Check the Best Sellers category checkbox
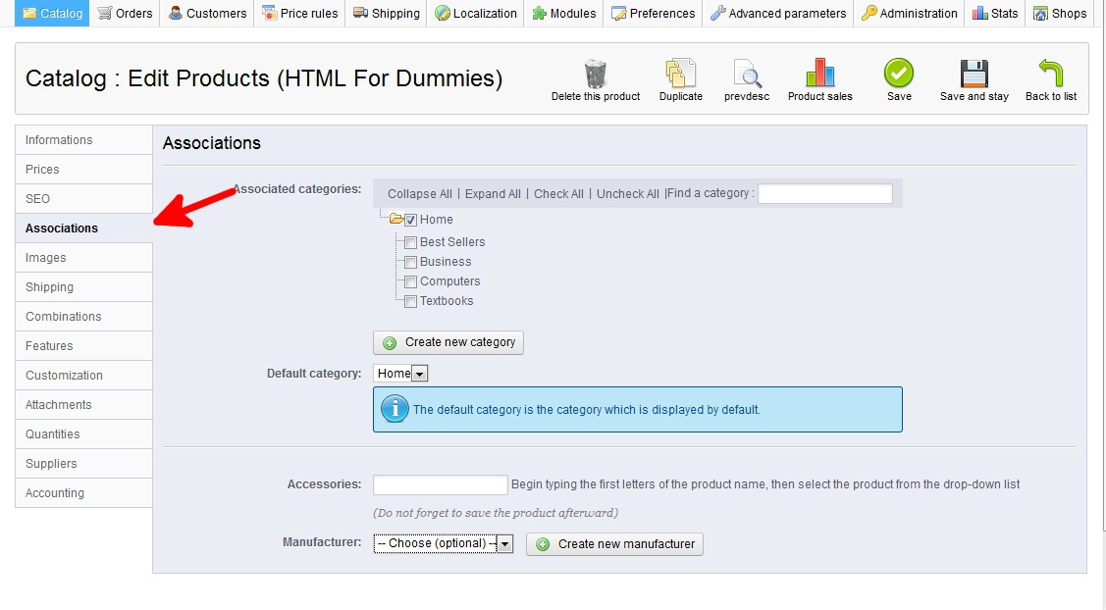Screen dimensions: 1106x610 tap(411, 242)
